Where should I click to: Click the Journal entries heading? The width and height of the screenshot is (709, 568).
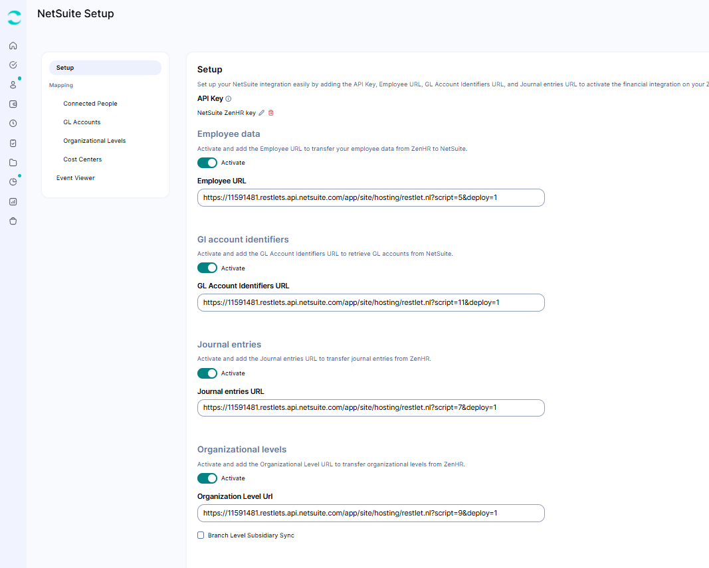[229, 344]
